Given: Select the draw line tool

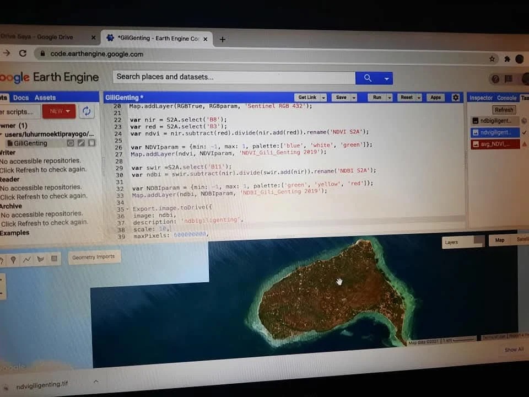Looking at the screenshot, I should coord(26,259).
